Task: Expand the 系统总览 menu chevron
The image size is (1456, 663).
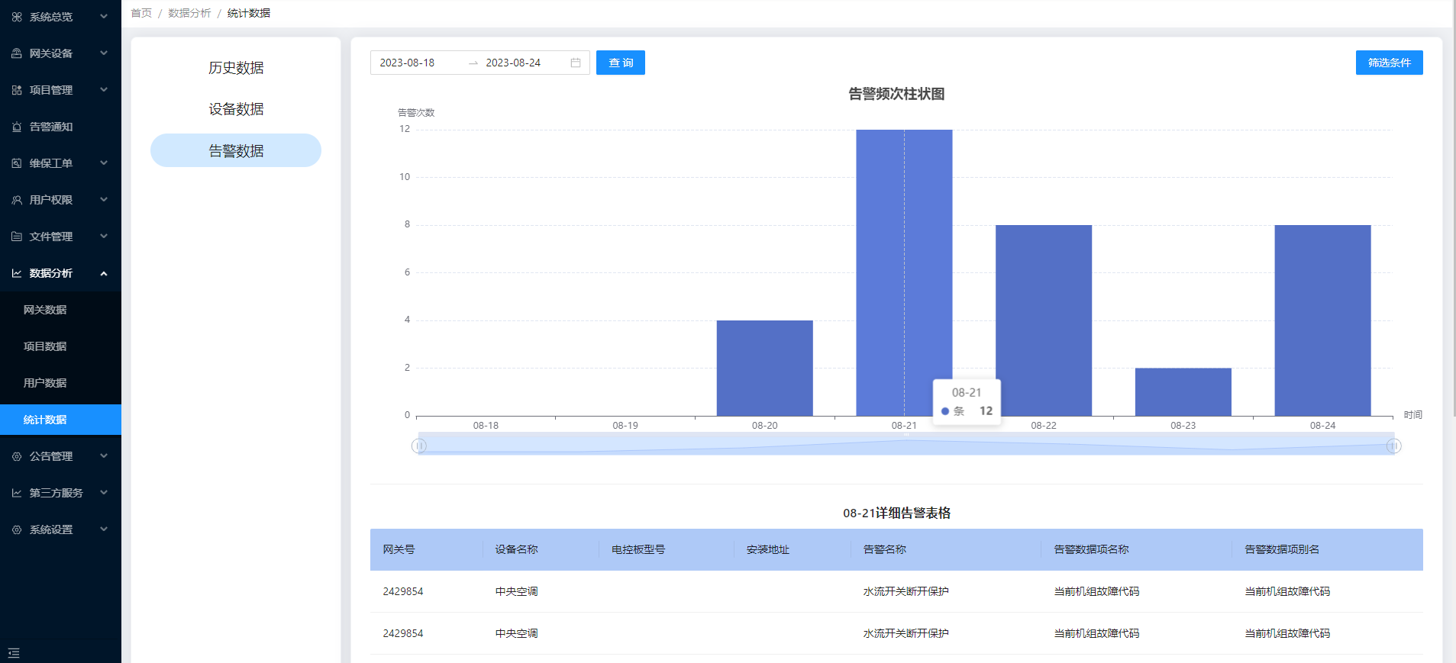Action: point(104,17)
